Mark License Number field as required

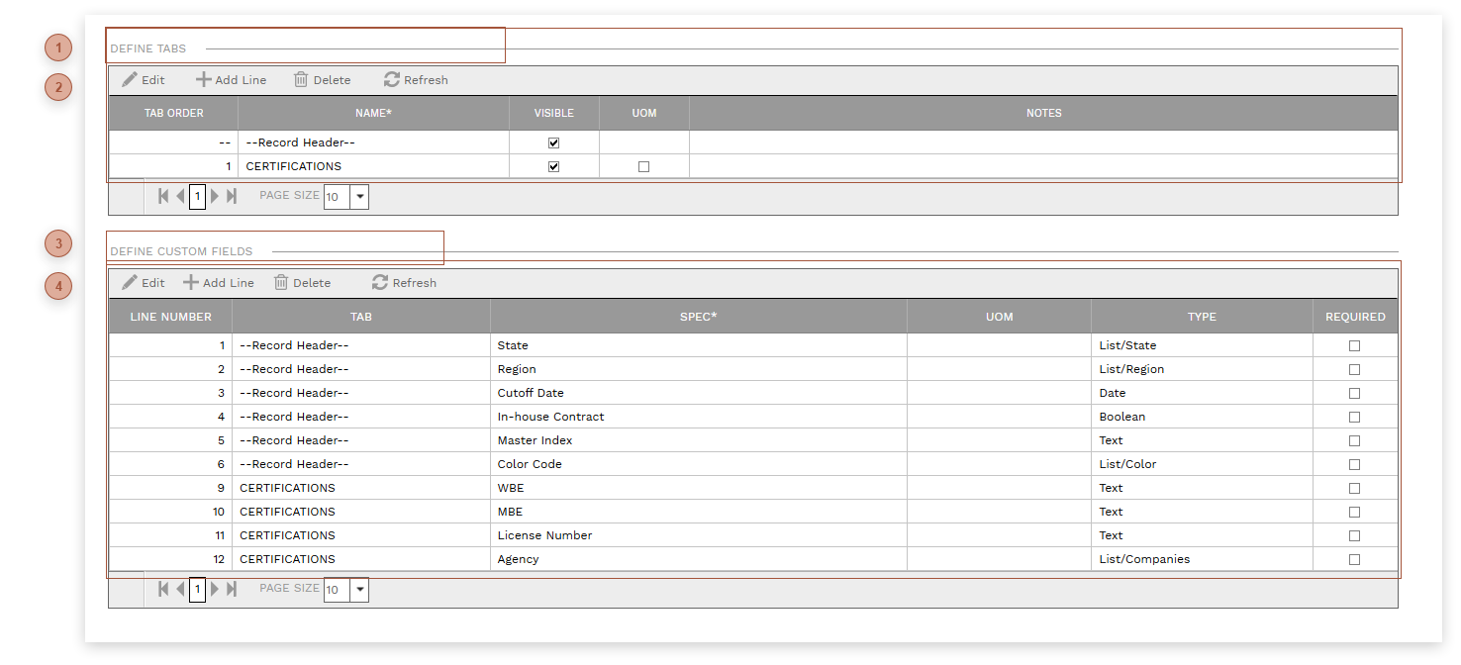[1354, 536]
